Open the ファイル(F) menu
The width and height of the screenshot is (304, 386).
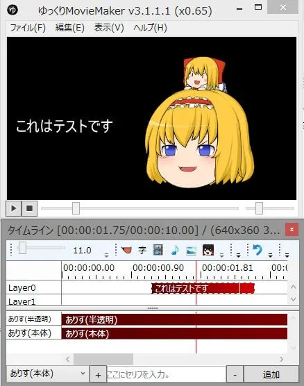(x=28, y=27)
